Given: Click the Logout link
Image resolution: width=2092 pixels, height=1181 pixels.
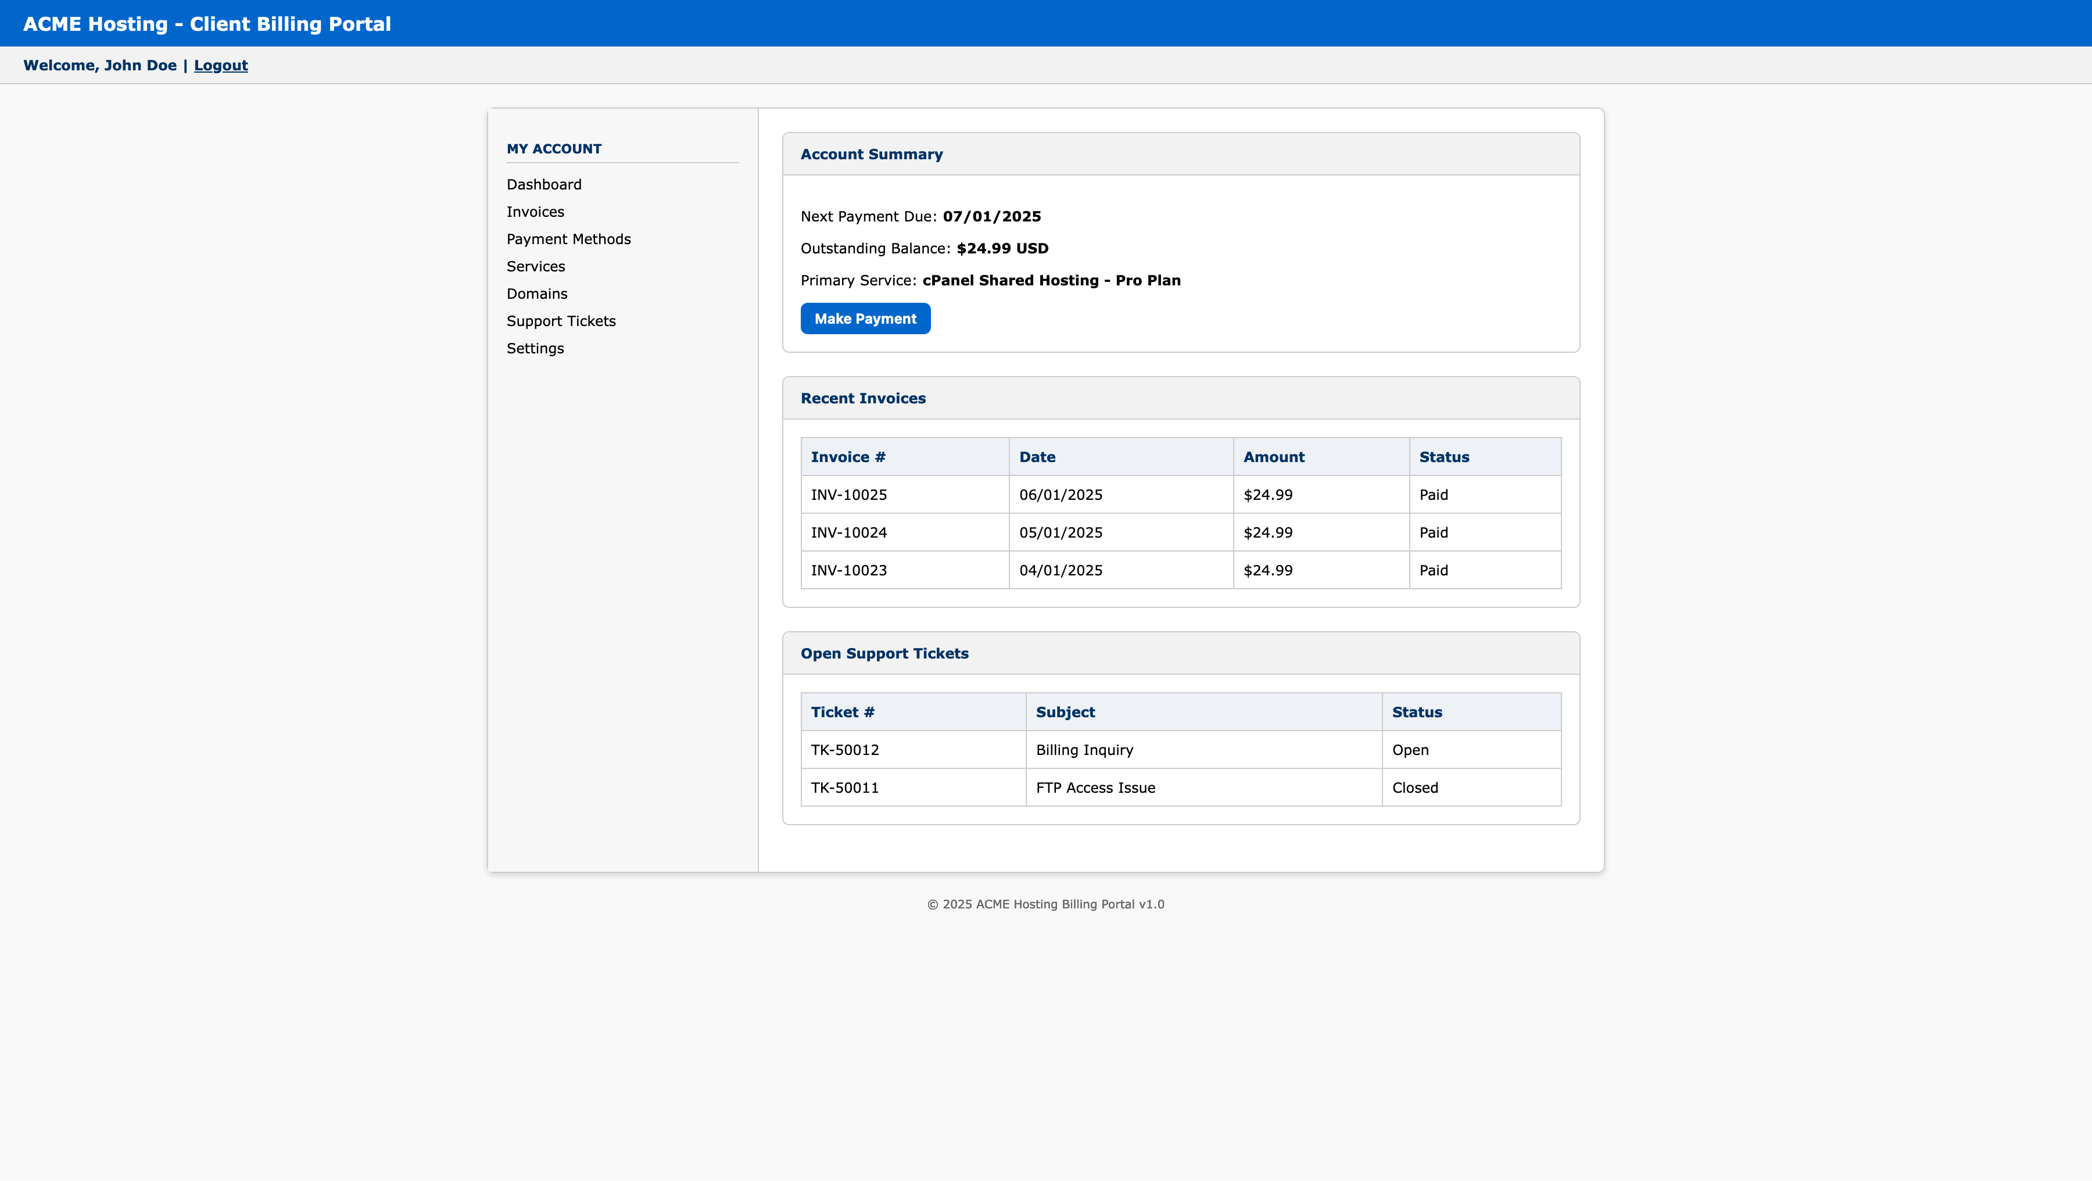Looking at the screenshot, I should point(220,65).
